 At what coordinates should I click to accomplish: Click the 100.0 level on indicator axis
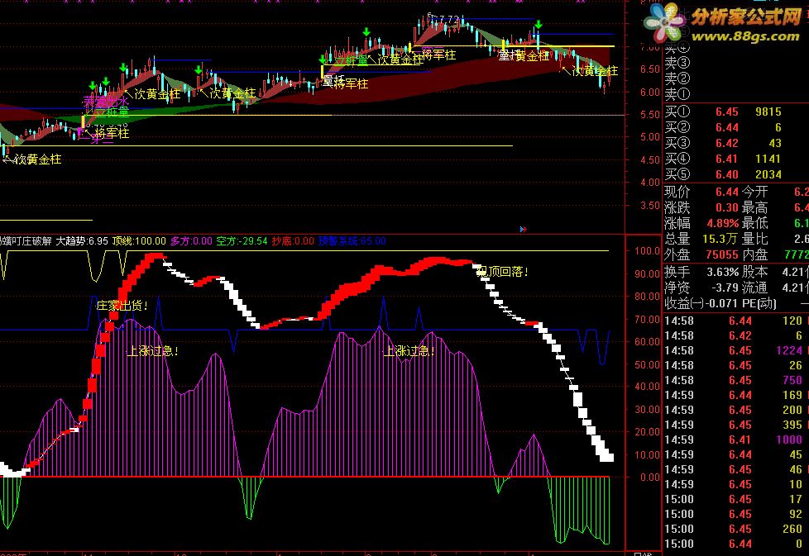pos(647,251)
